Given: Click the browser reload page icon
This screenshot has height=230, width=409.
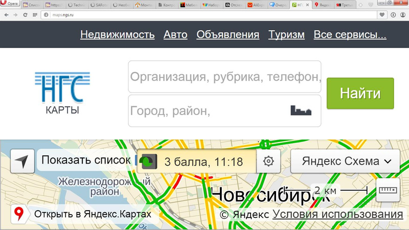Looking at the screenshot, I should (x=25, y=15).
